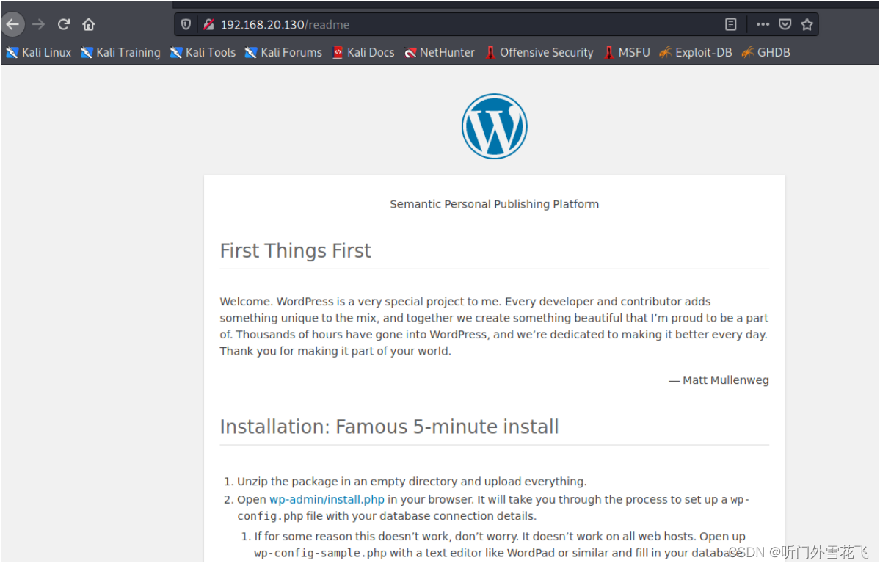Go to the browser Home page
Screen dimensions: 880x566
pos(89,24)
